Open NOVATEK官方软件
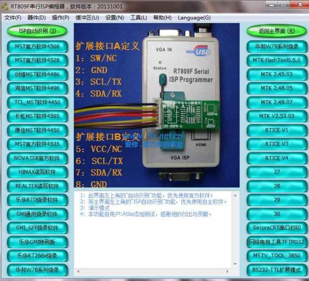Screen dimensions: 309x281 [37, 158]
